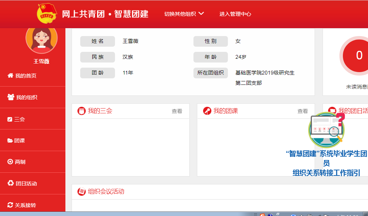The height and width of the screenshot is (216, 368).
Task: Click the 组织会议活动 section icon
Action: pyautogui.click(x=82, y=192)
